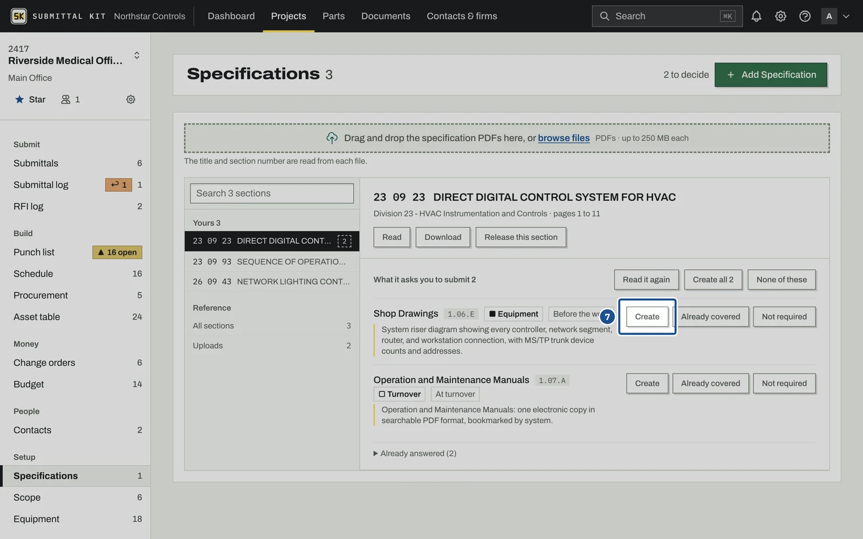This screenshot has width=863, height=539.
Task: Open the Projects tab
Action: pos(289,16)
